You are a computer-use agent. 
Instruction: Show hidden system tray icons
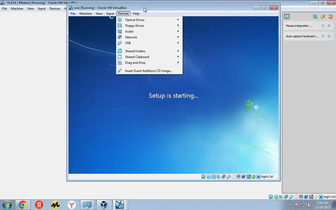pyautogui.click(x=290, y=205)
